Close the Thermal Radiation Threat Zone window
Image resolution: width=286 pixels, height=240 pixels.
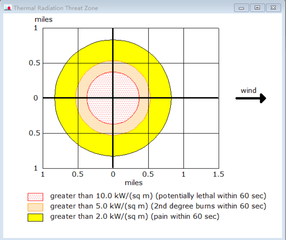point(273,8)
